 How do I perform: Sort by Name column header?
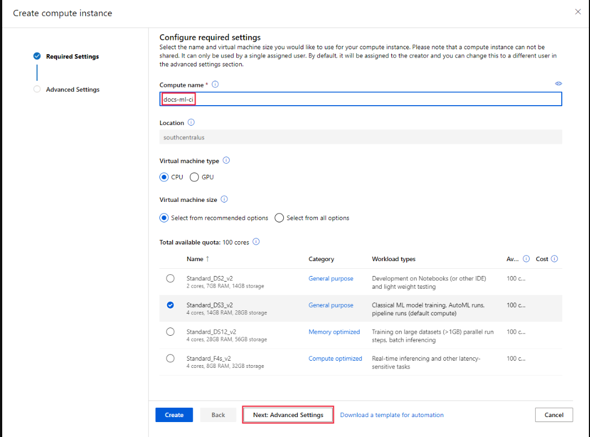click(195, 259)
